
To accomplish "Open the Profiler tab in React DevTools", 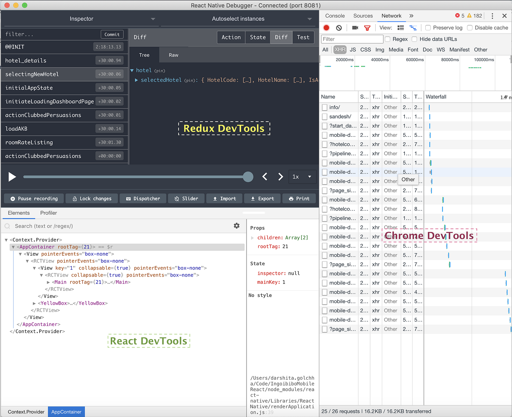I will tap(48, 213).
